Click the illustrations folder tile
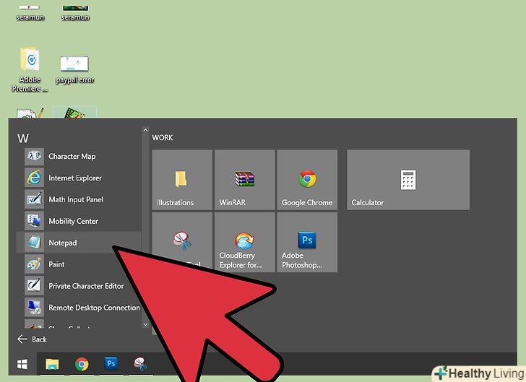The height and width of the screenshot is (382, 526). coord(182,181)
